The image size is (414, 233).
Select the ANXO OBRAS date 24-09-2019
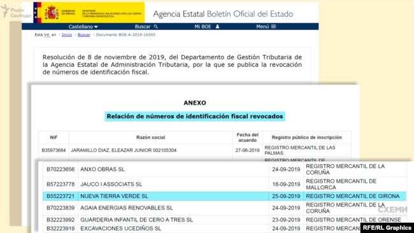[286, 169]
